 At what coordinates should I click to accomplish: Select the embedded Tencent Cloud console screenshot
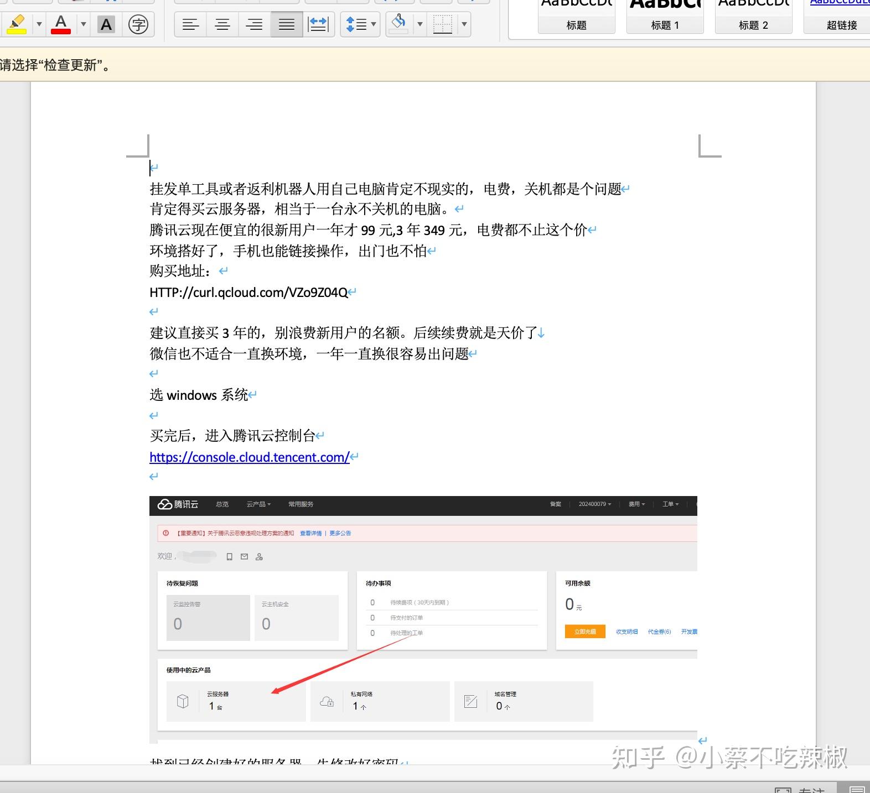coord(423,619)
